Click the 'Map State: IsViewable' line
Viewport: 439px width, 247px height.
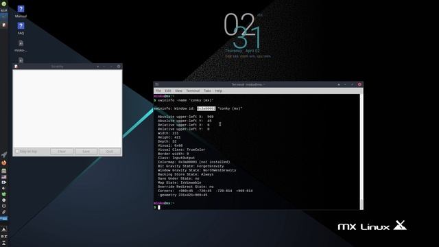179,183
